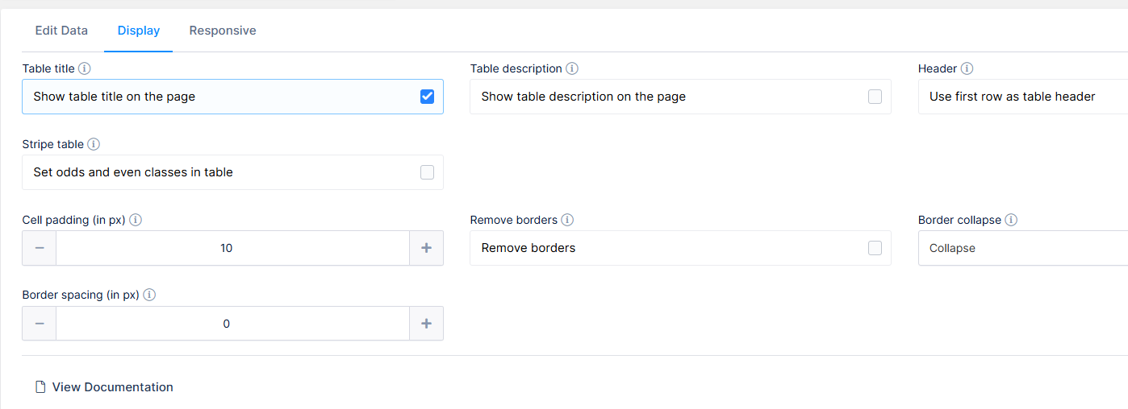Open the Table title info icon
The height and width of the screenshot is (409, 1128).
(85, 69)
